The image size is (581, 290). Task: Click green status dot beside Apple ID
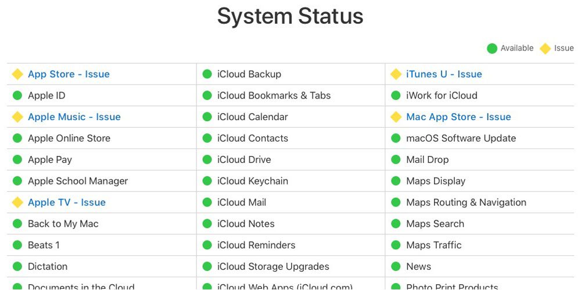point(17,96)
